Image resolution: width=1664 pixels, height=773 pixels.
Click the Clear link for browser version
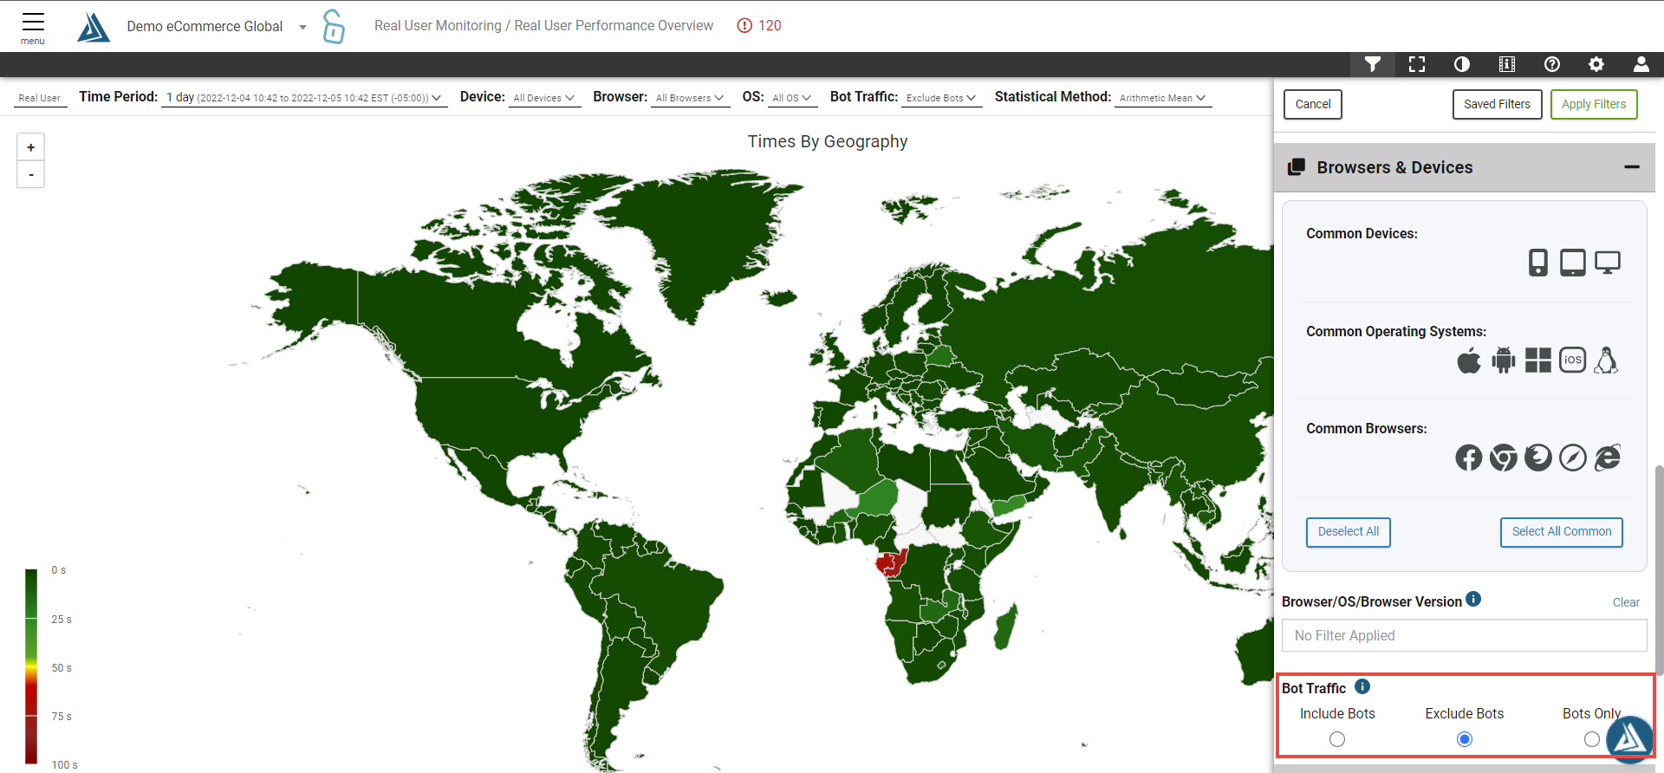1626,602
